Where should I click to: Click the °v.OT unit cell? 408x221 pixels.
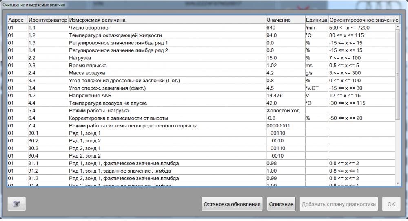[x=317, y=88]
